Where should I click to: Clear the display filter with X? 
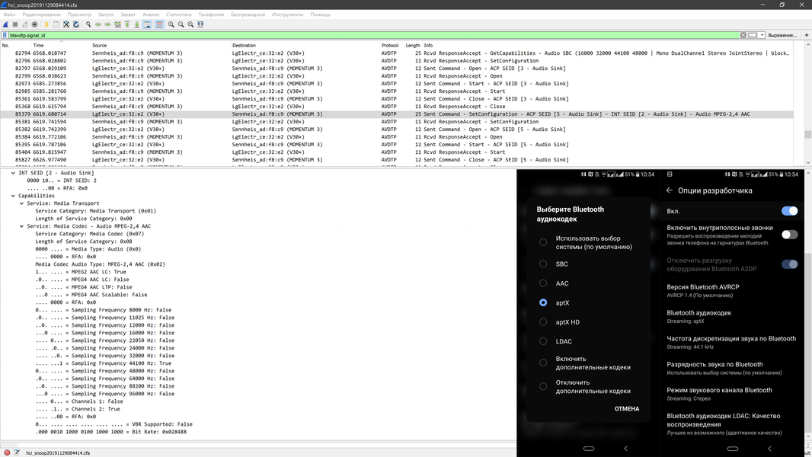point(743,35)
